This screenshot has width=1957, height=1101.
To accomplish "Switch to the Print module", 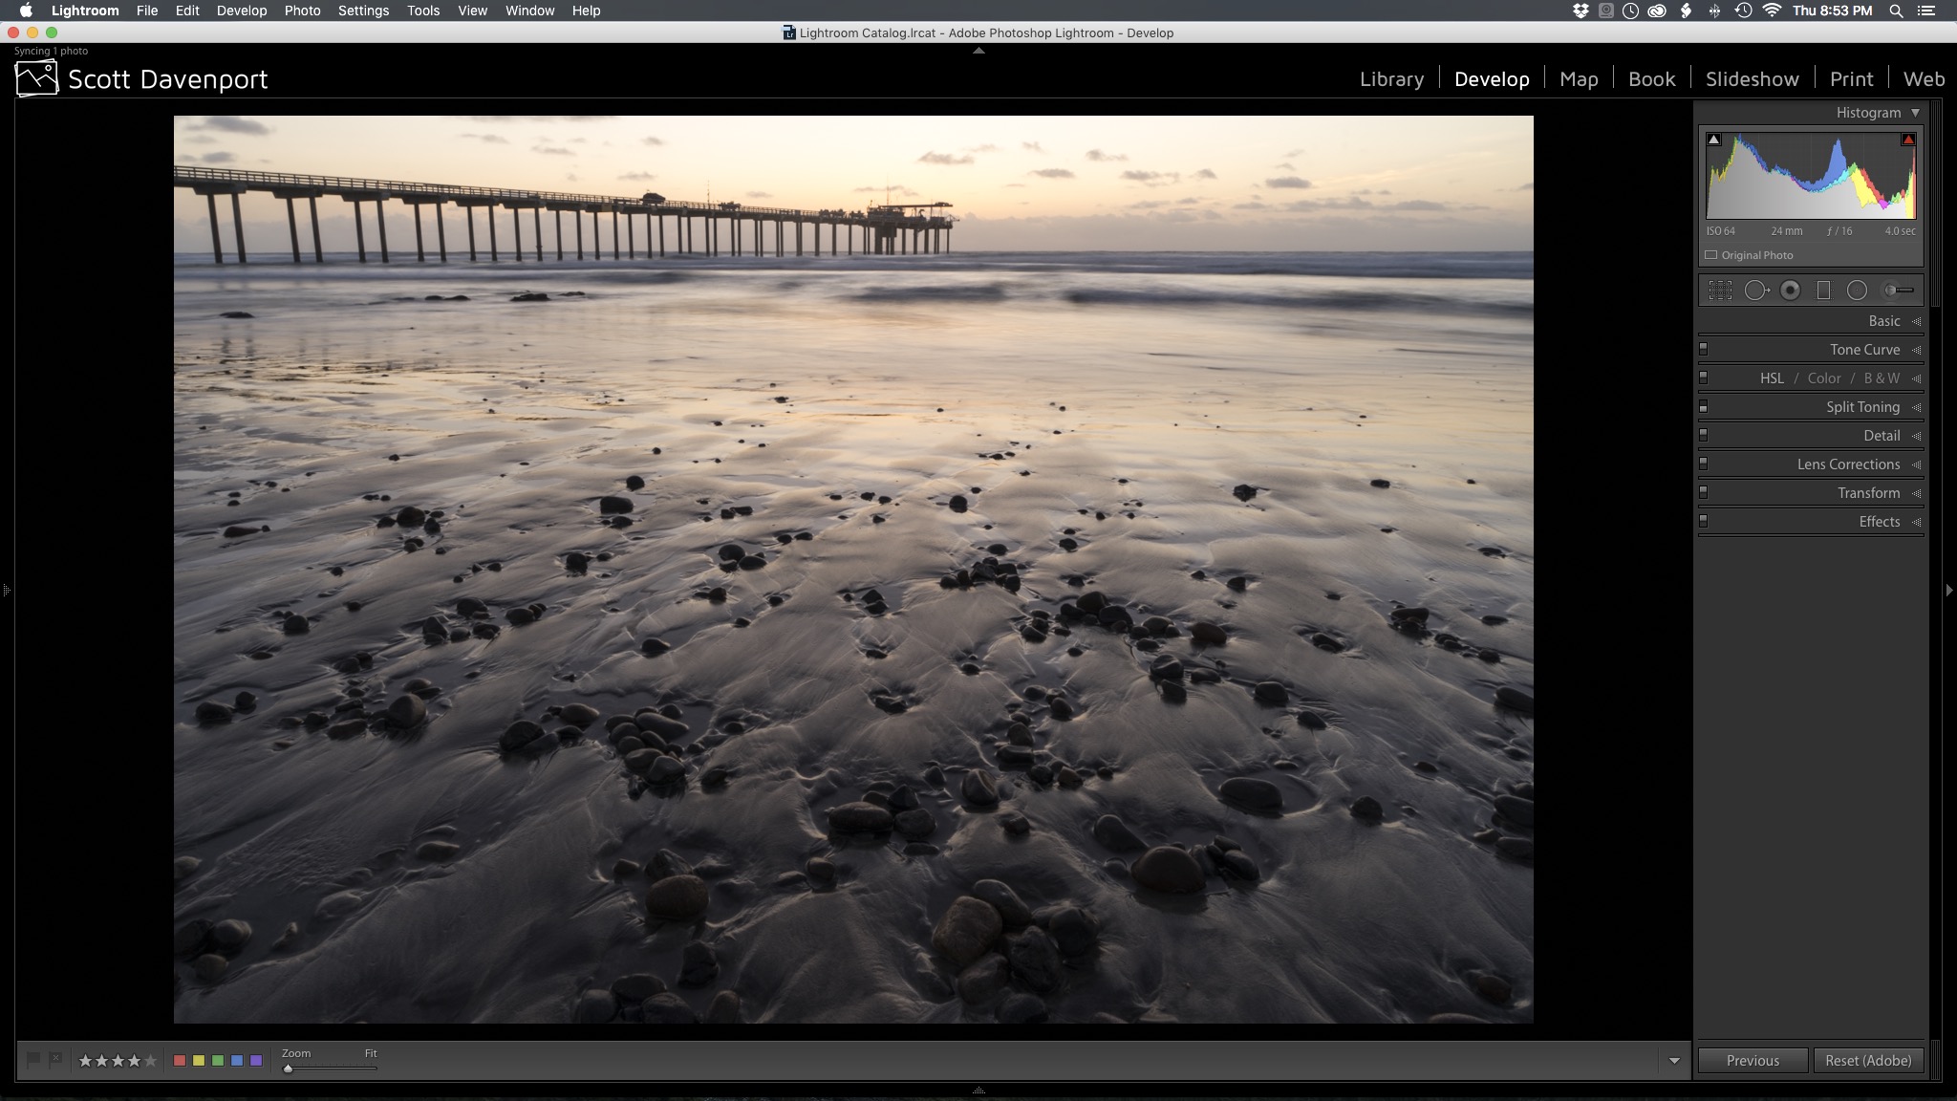I will coord(1852,79).
